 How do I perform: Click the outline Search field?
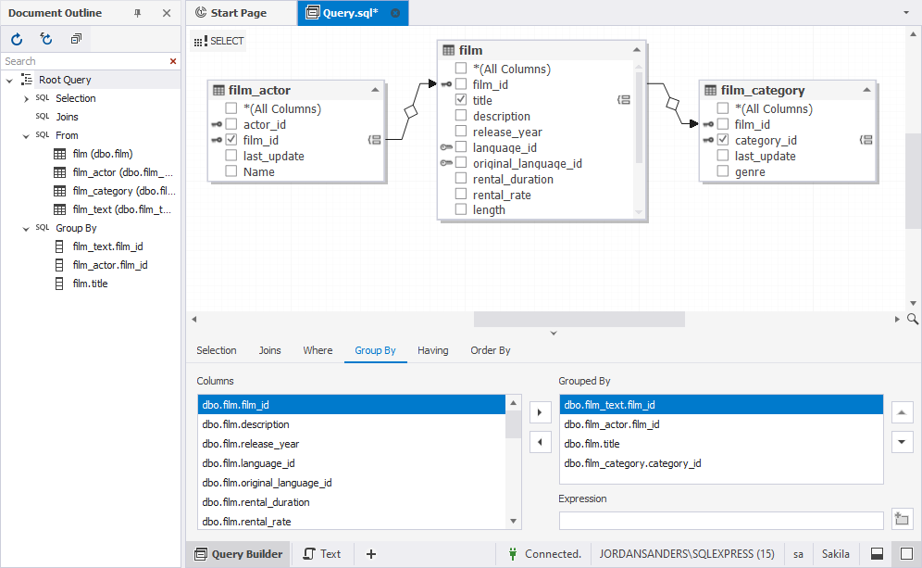[85, 61]
